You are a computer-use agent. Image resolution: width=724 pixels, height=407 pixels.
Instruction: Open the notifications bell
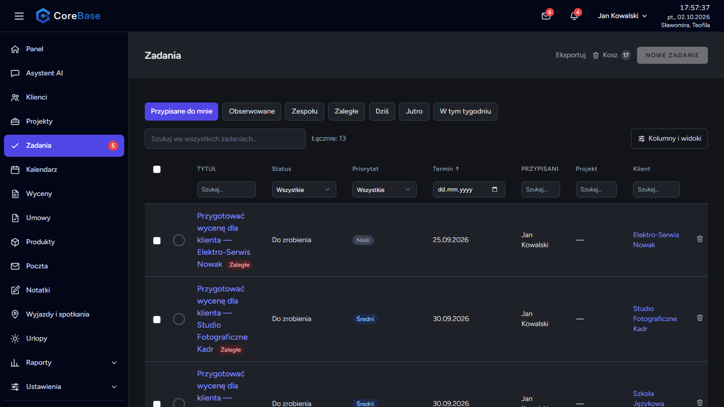pyautogui.click(x=574, y=16)
